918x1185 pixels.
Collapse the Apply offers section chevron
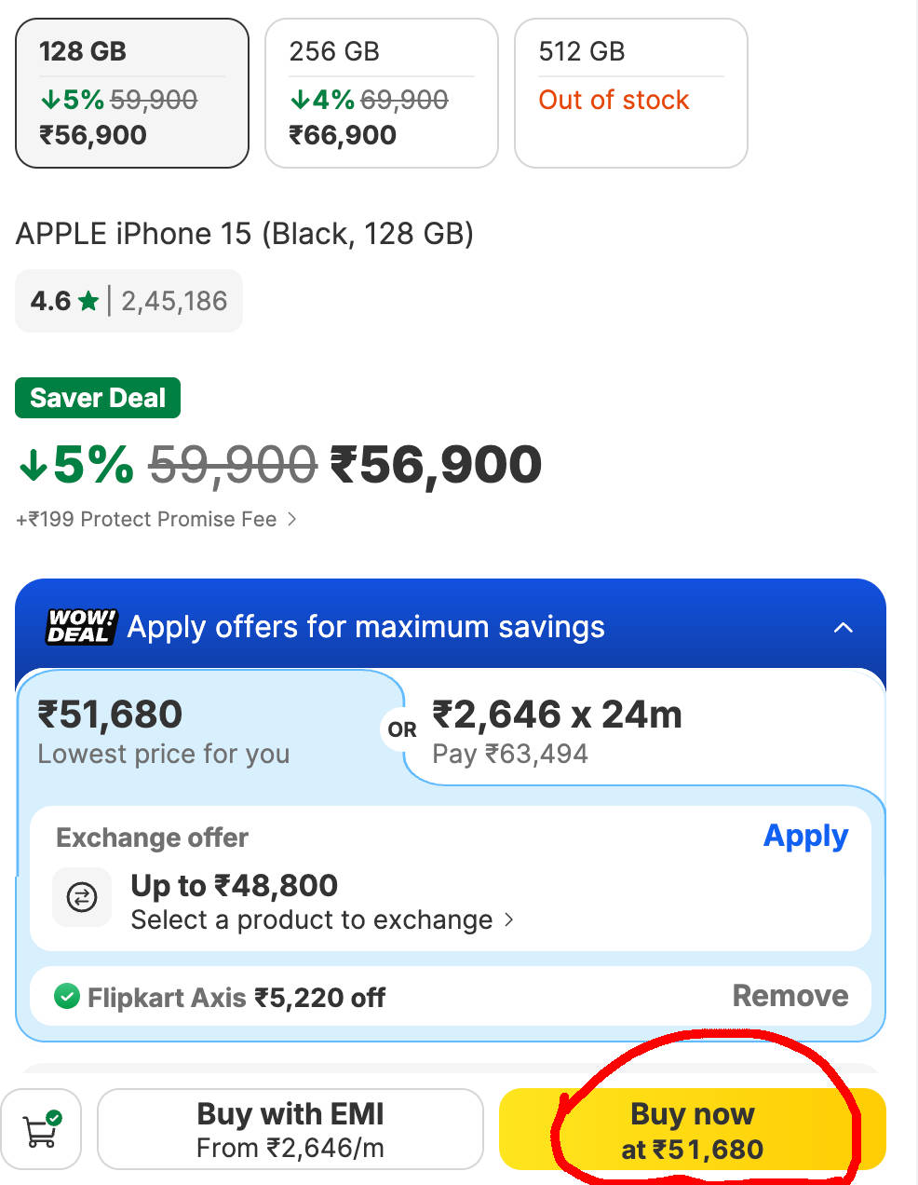[844, 627]
